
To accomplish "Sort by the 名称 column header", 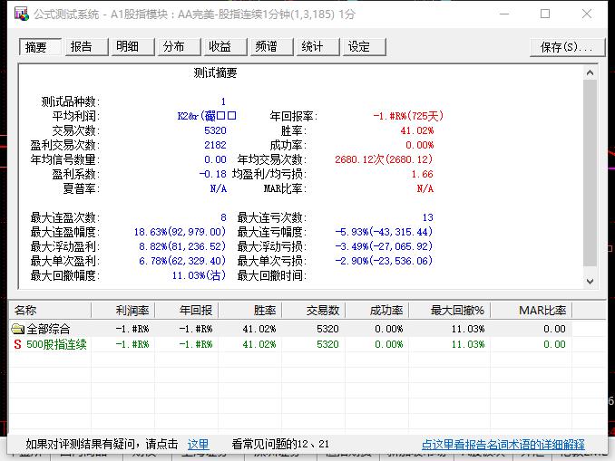I will click(50, 311).
